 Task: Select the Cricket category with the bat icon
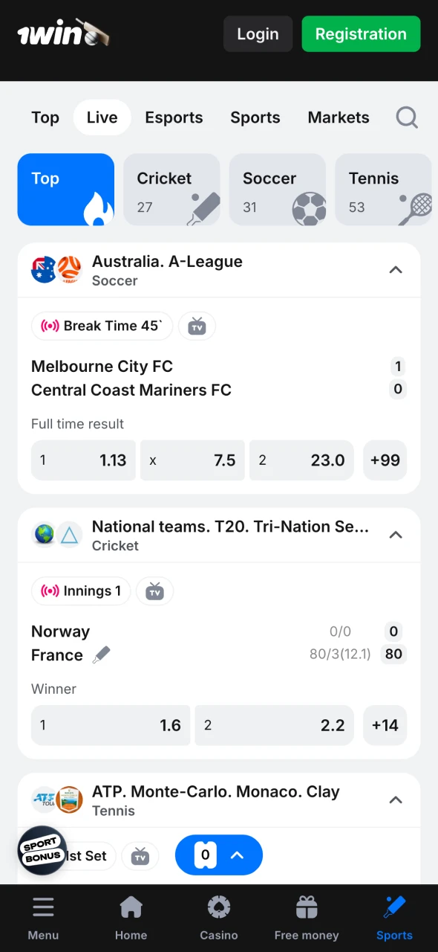[x=171, y=190]
